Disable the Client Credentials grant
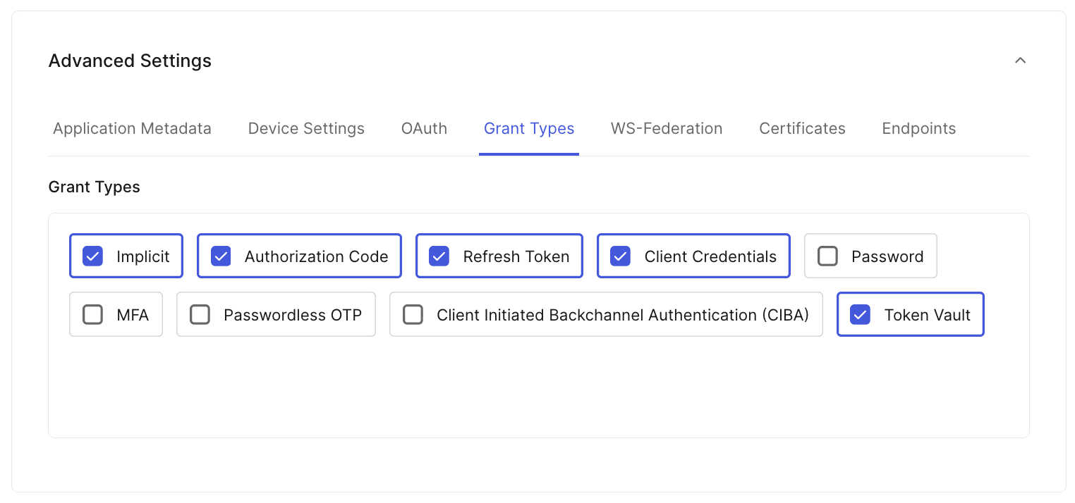Viewport: 1075px width, 503px height. 620,256
